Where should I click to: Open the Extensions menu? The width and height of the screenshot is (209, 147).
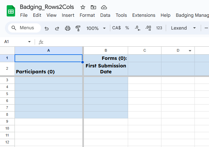144,15
